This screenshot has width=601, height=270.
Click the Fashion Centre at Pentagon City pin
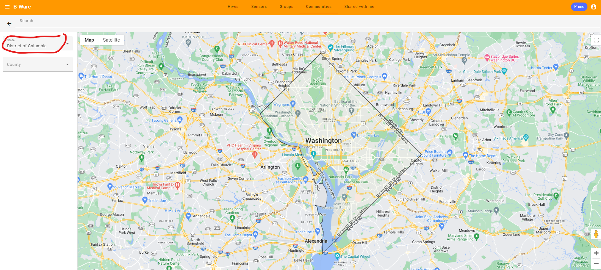coord(306,179)
